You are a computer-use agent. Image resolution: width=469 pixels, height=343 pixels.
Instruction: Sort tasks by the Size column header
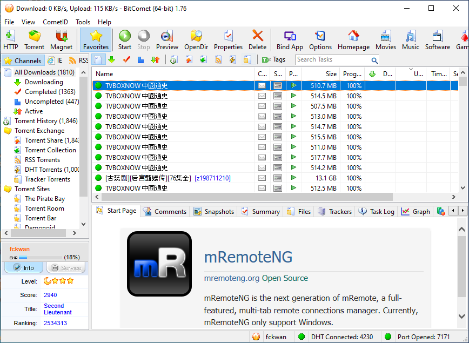pyautogui.click(x=320, y=74)
